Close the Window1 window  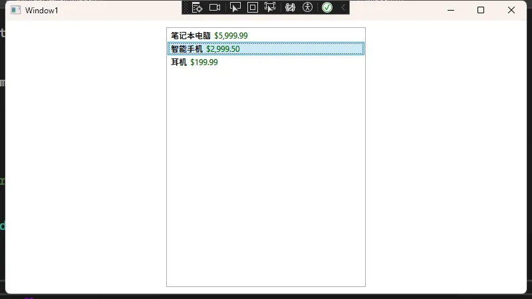tap(511, 10)
